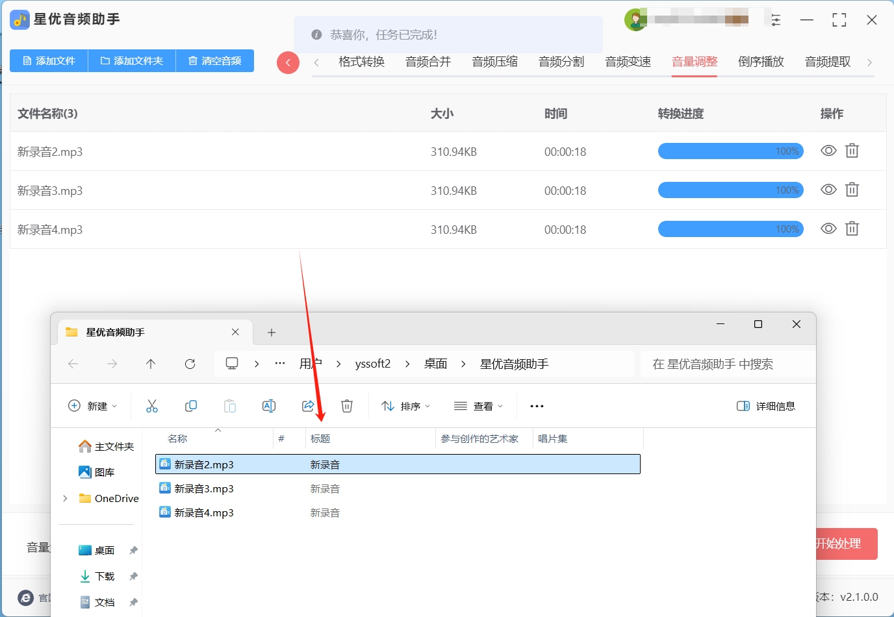Image resolution: width=894 pixels, height=617 pixels.
Task: Select 新录音3.mp3 in the Explorer file list
Action: coord(398,488)
